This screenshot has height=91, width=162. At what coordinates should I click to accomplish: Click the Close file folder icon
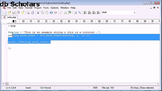(23, 12)
